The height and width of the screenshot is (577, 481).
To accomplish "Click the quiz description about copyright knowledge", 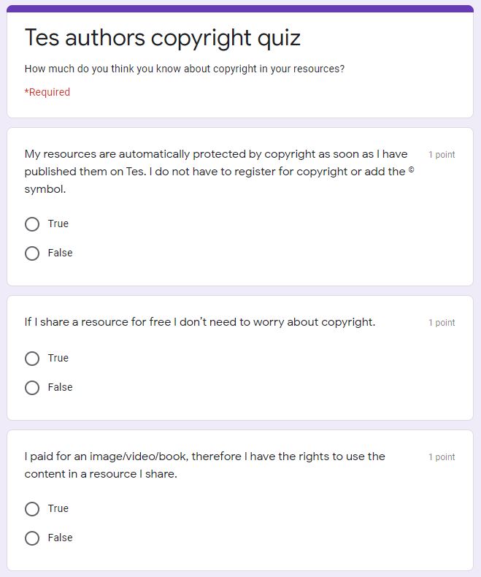I will tap(185, 69).
